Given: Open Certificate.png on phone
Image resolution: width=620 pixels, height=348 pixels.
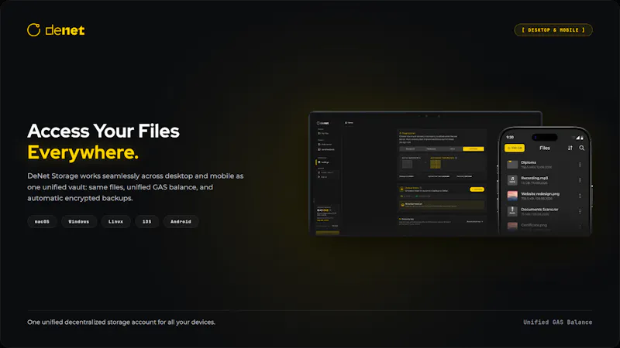Looking at the screenshot, I should coord(545,226).
